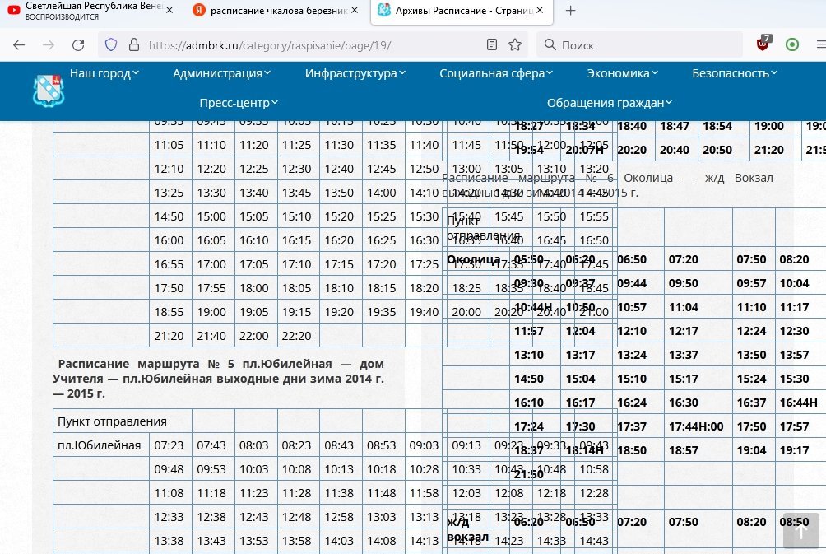Click the browser Back arrow
This screenshot has width=826, height=554.
coord(19,44)
